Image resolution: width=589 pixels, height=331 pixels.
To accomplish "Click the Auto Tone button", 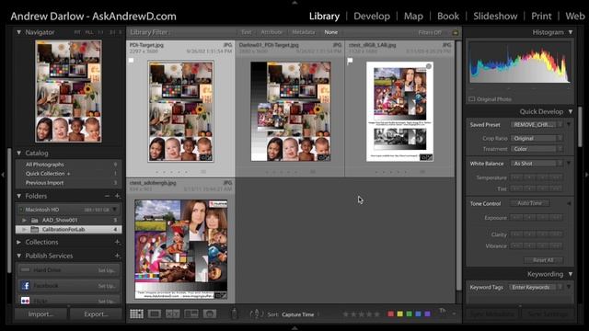I will pos(530,203).
